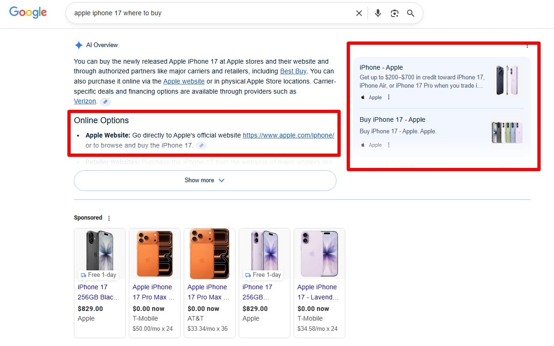Click in the search input field

[x=208, y=13]
